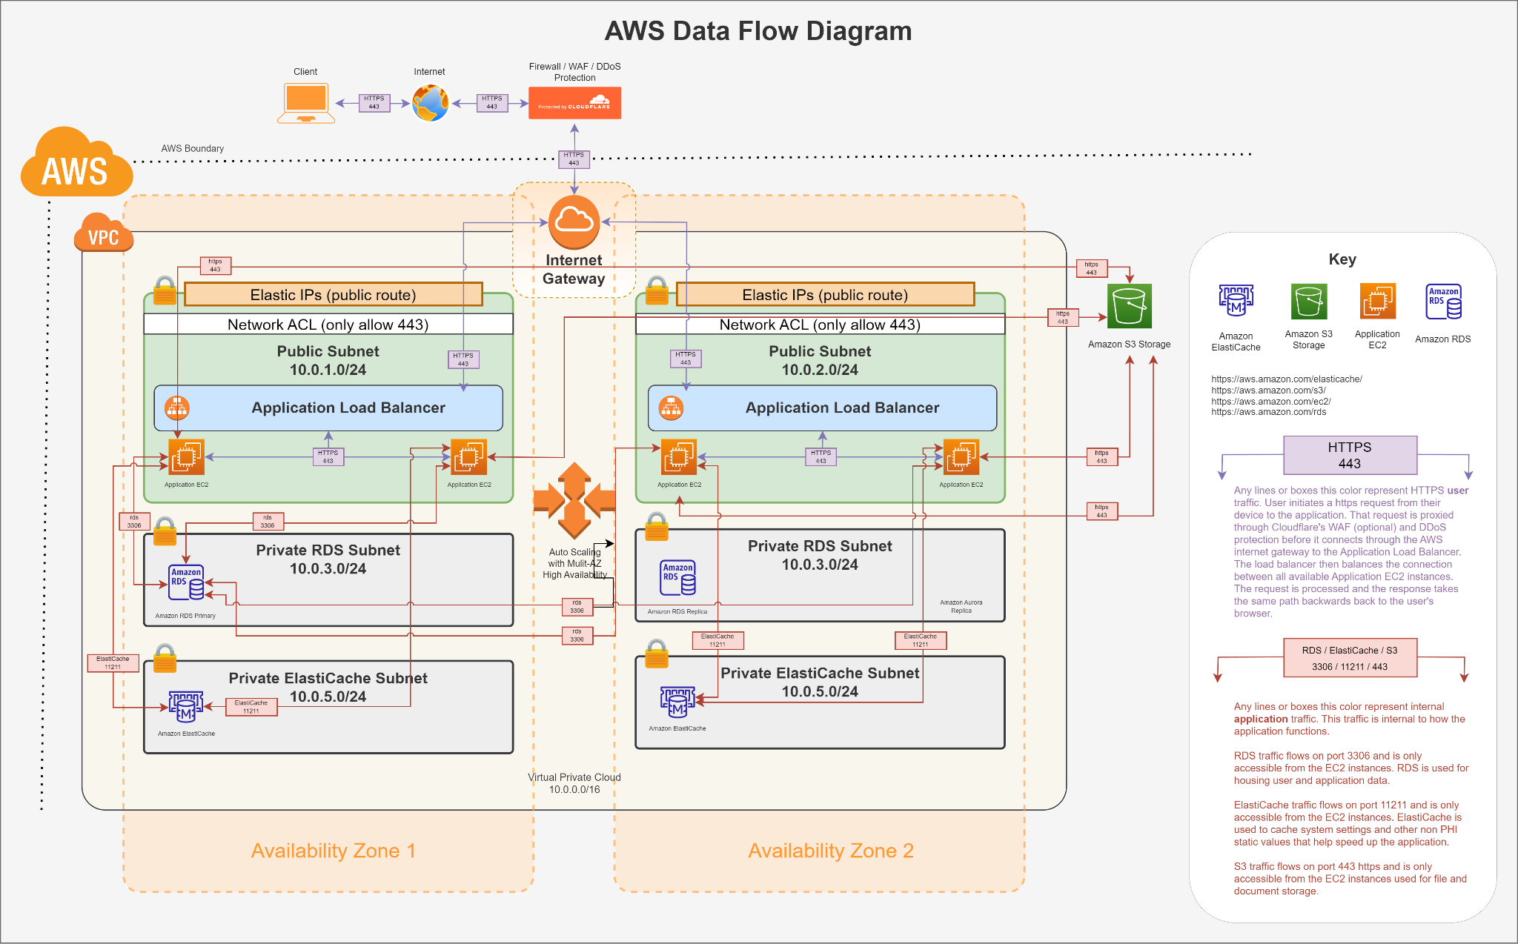Click the Internet globe icon

pos(430,103)
